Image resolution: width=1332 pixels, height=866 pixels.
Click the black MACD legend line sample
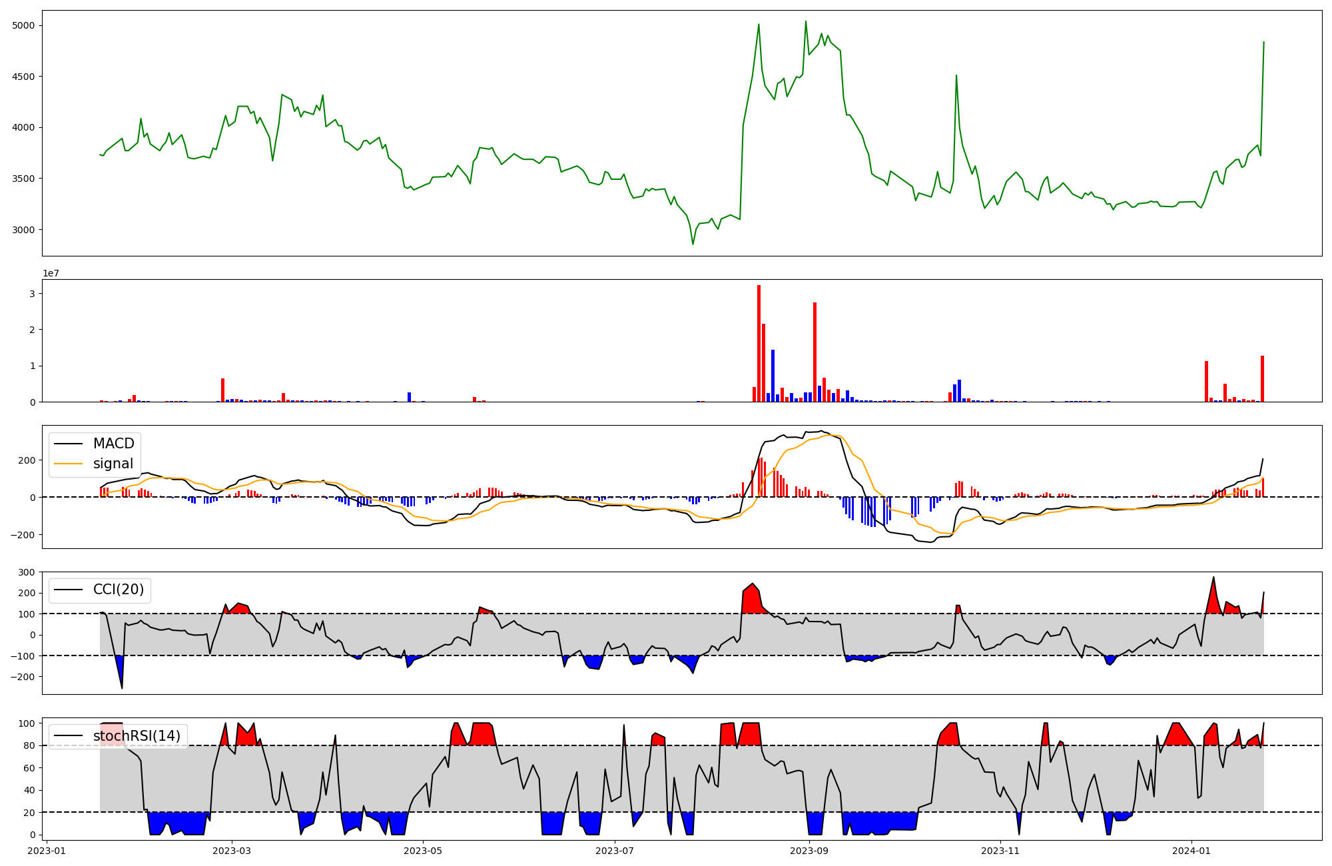point(68,444)
